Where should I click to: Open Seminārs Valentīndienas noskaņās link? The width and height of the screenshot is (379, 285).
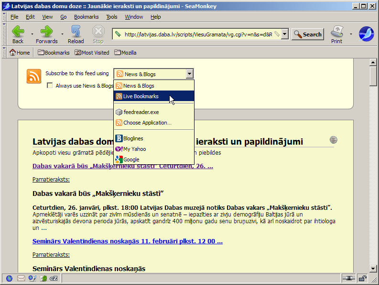pos(128,241)
